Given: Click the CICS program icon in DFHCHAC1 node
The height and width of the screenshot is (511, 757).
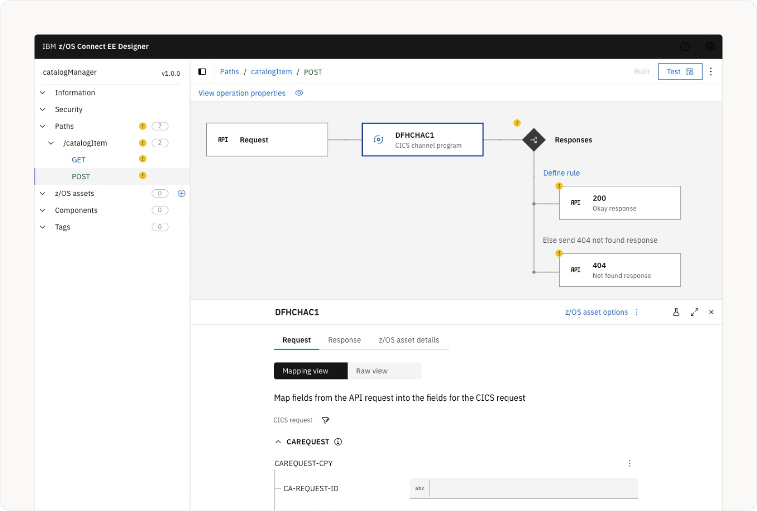Looking at the screenshot, I should tap(378, 140).
